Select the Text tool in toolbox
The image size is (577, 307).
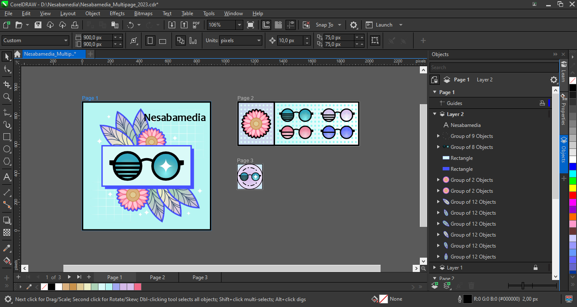coord(7,177)
